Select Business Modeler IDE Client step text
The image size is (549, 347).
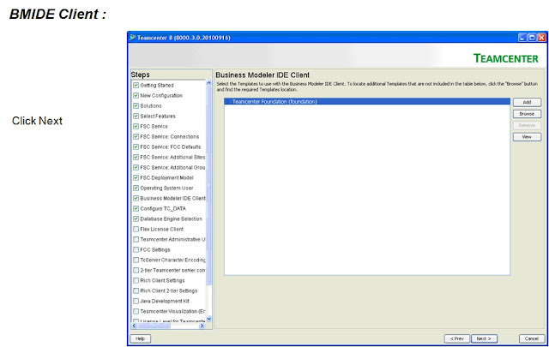click(x=172, y=198)
